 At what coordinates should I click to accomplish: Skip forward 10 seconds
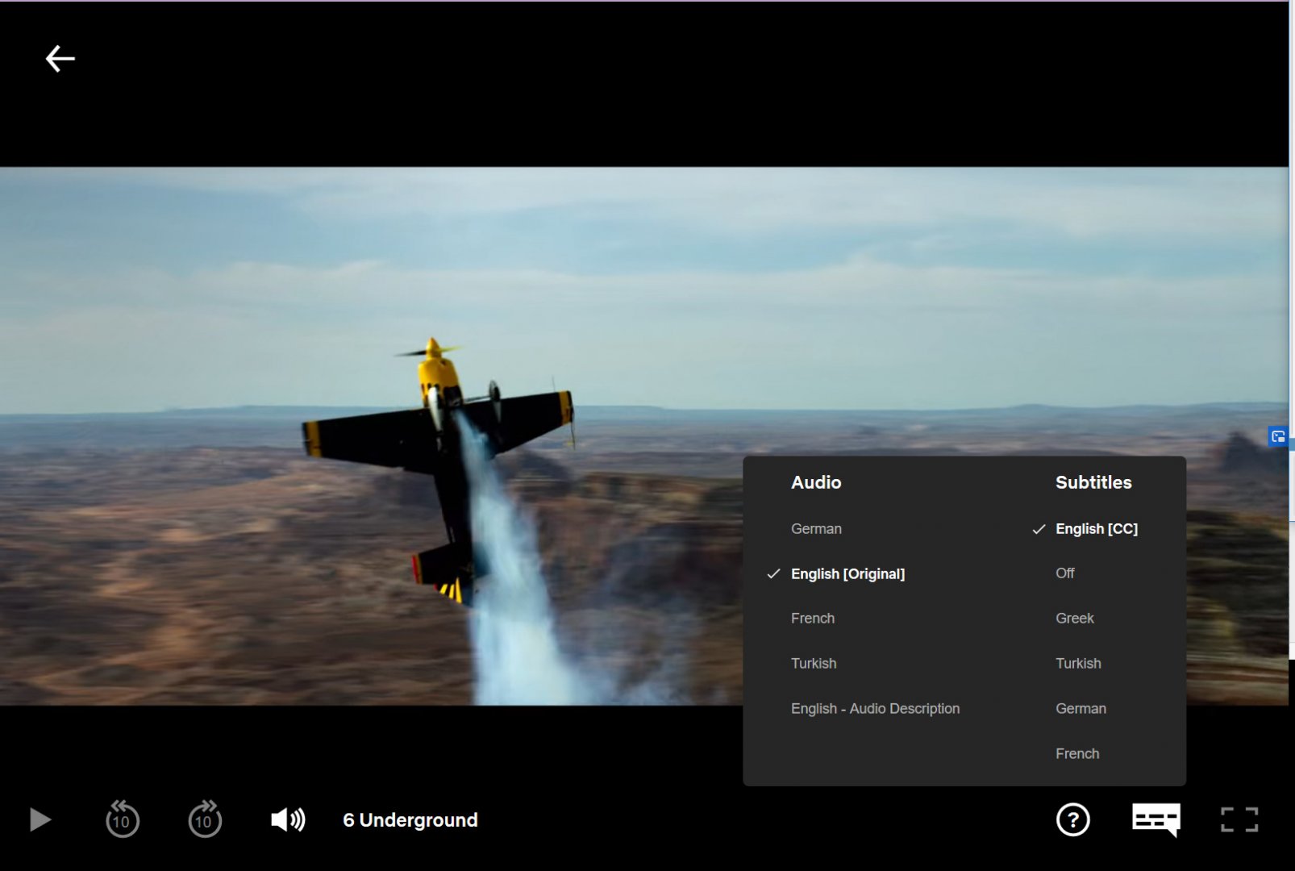[205, 819]
